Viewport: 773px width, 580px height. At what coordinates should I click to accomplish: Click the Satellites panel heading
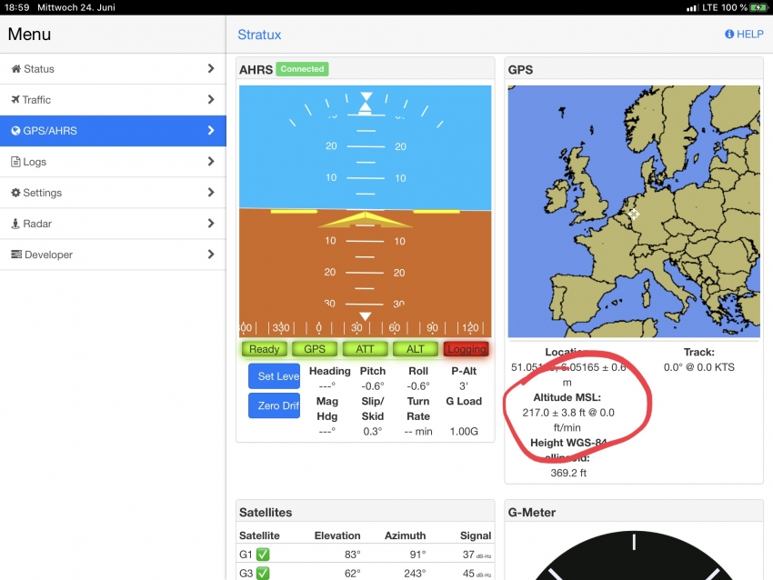point(266,513)
